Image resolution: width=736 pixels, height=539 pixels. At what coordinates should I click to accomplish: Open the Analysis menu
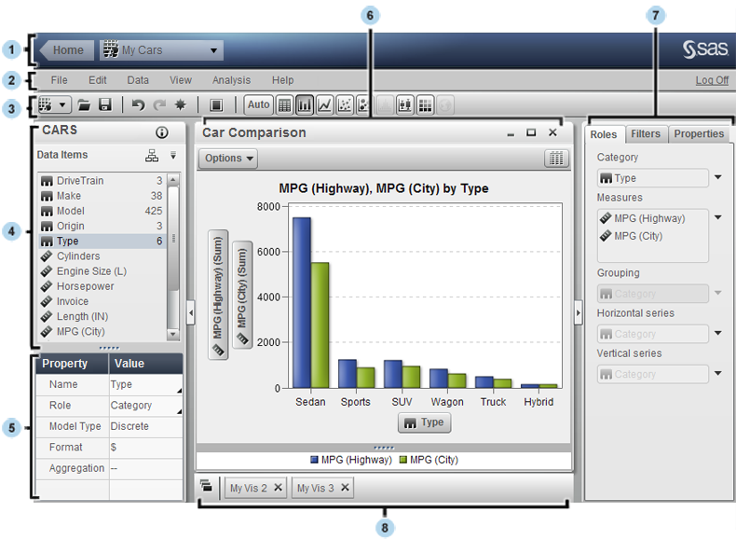231,80
